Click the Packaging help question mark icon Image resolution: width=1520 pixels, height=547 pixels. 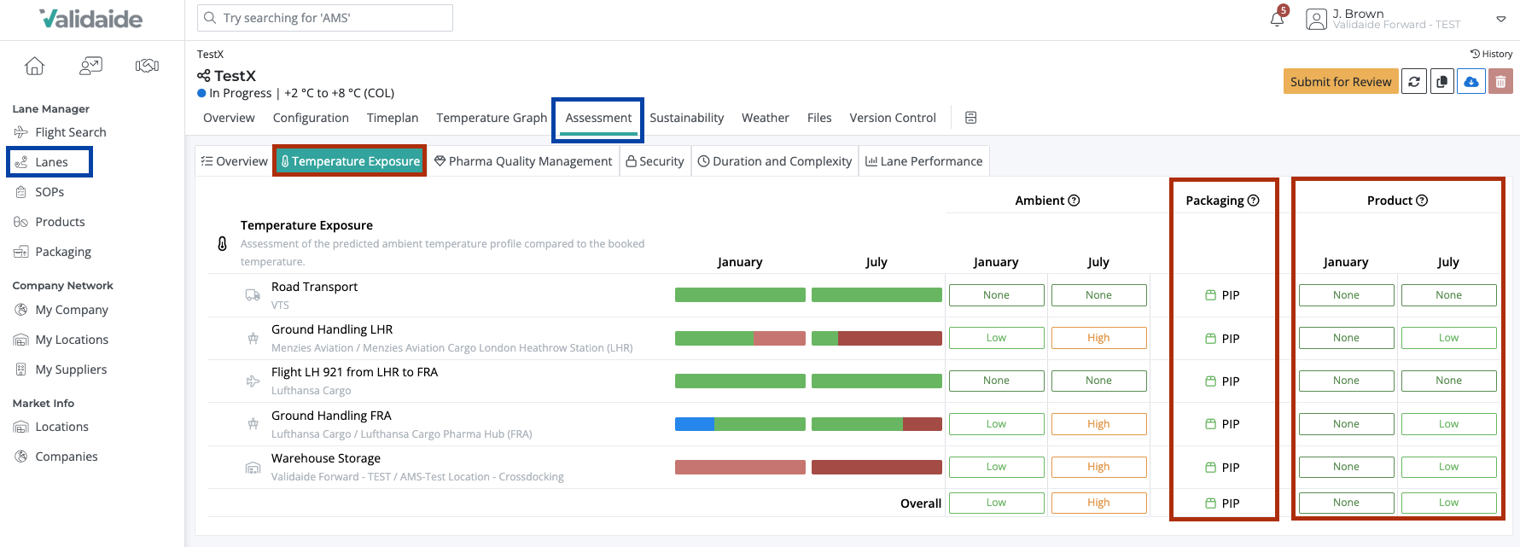coord(1254,201)
